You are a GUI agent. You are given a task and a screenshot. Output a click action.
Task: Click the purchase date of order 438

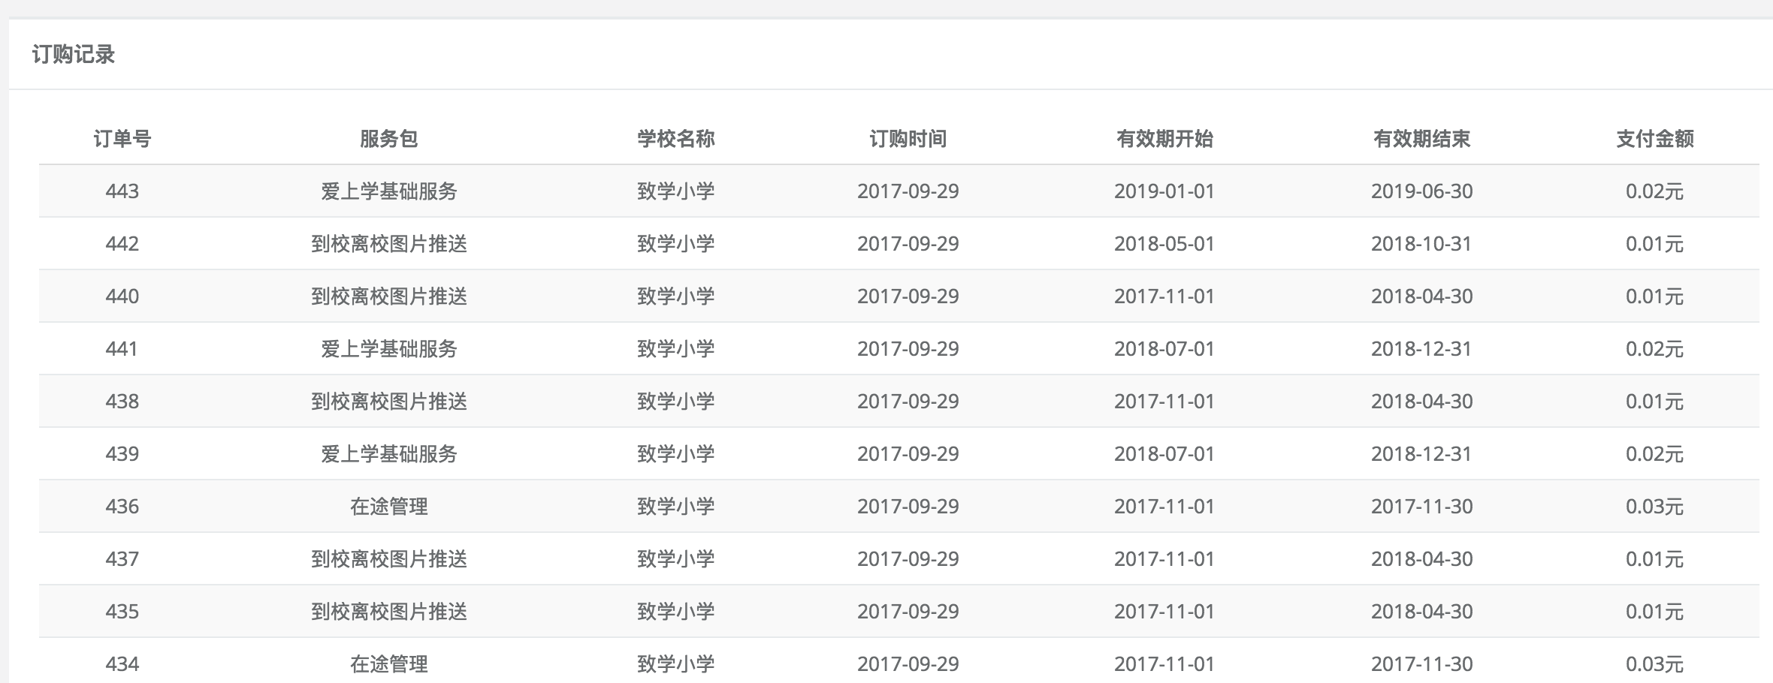point(908,402)
